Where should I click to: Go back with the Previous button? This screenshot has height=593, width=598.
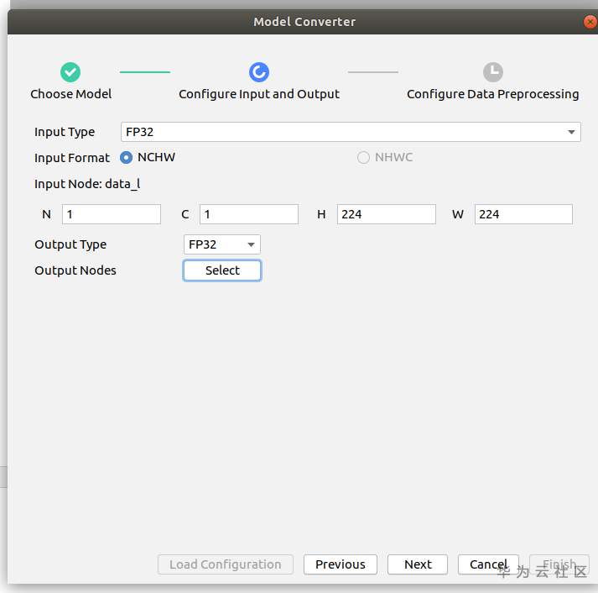pyautogui.click(x=341, y=564)
